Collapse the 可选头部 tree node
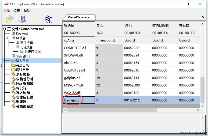This screenshot has height=136, width=208. coord(13,47)
